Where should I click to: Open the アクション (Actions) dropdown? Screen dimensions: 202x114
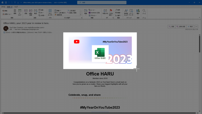pos(92,15)
